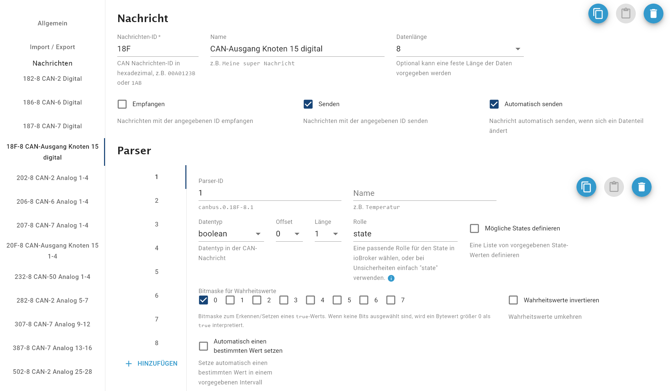Click the parser Name input field

coord(424,193)
